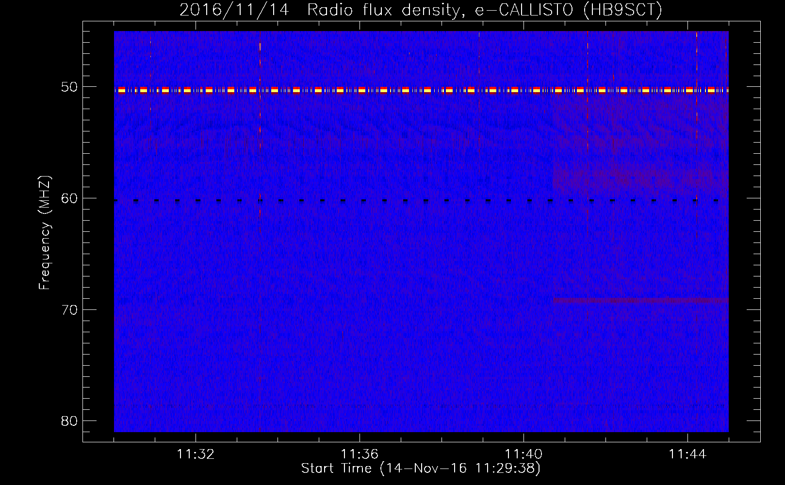Screen dimensions: 785x485
Task: Click the faint reddish horizontal band near 69 MHz
Action: click(641, 301)
